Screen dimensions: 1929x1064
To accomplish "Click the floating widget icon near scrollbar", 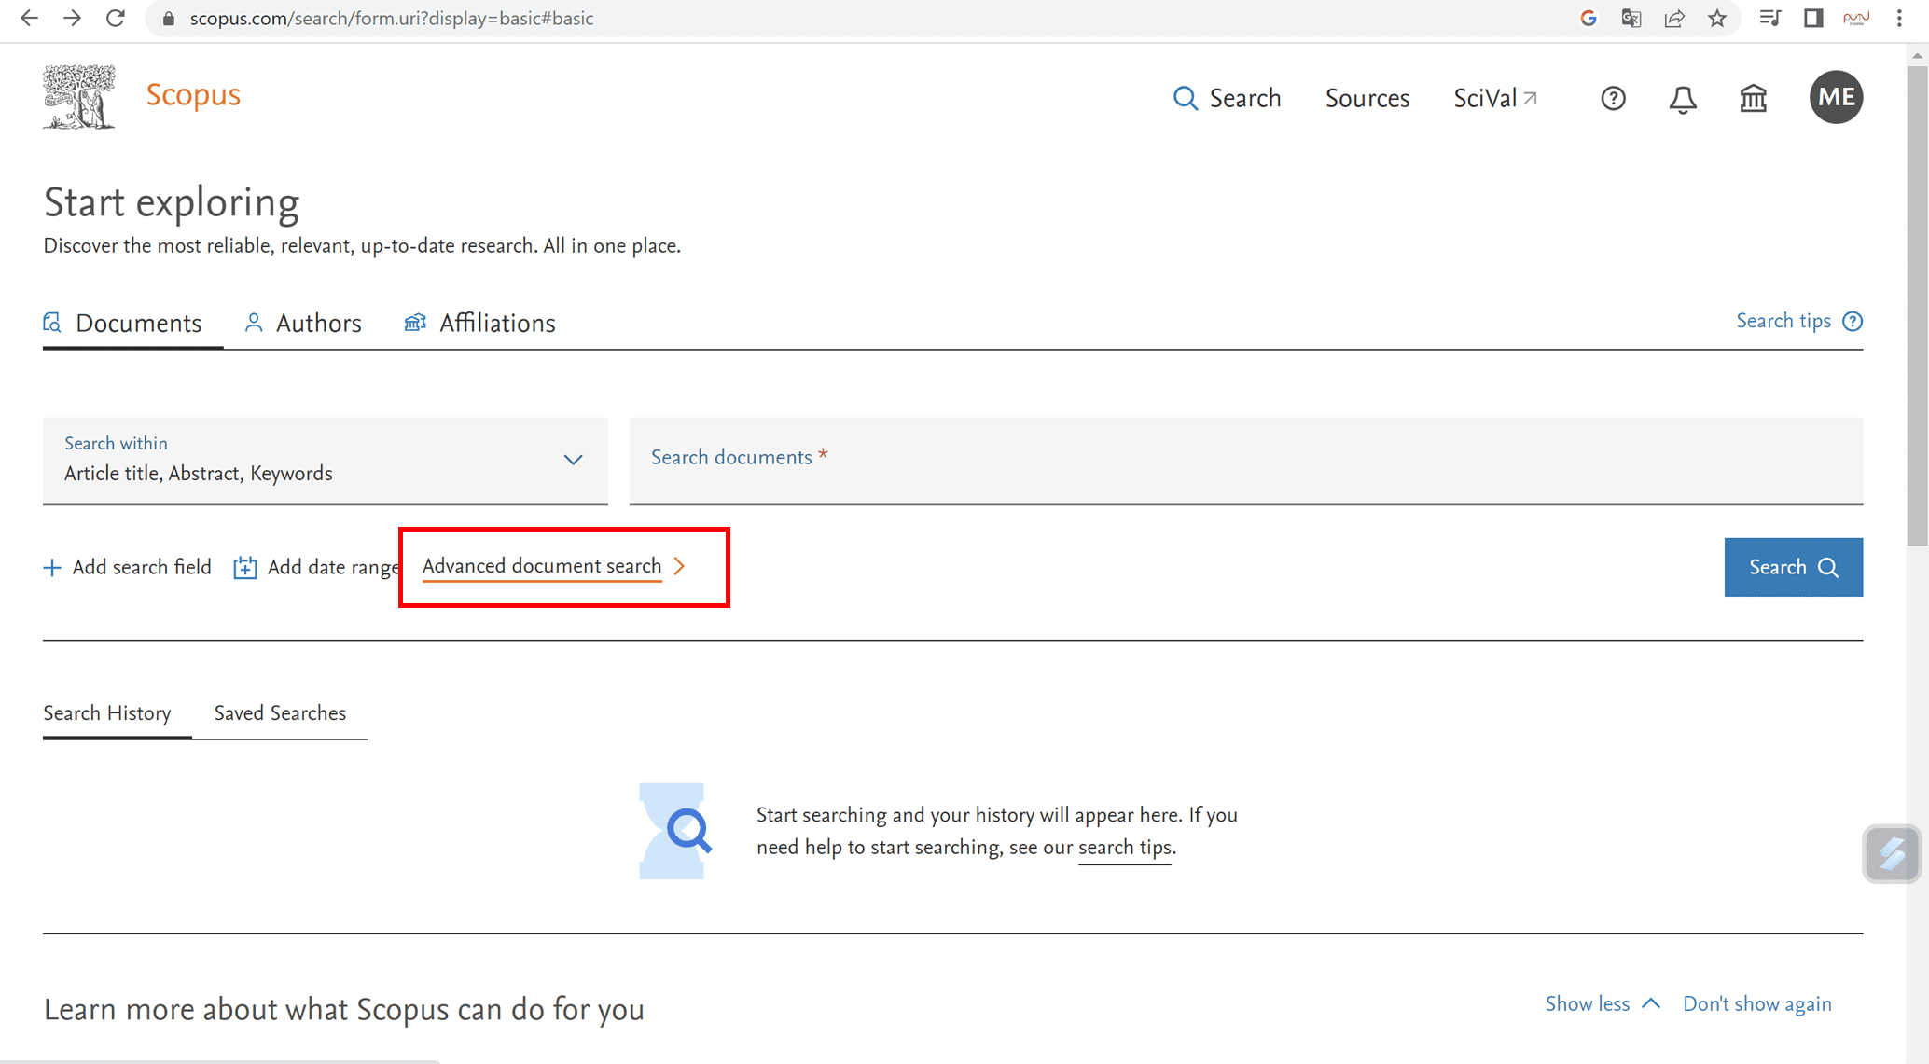I will coord(1891,853).
